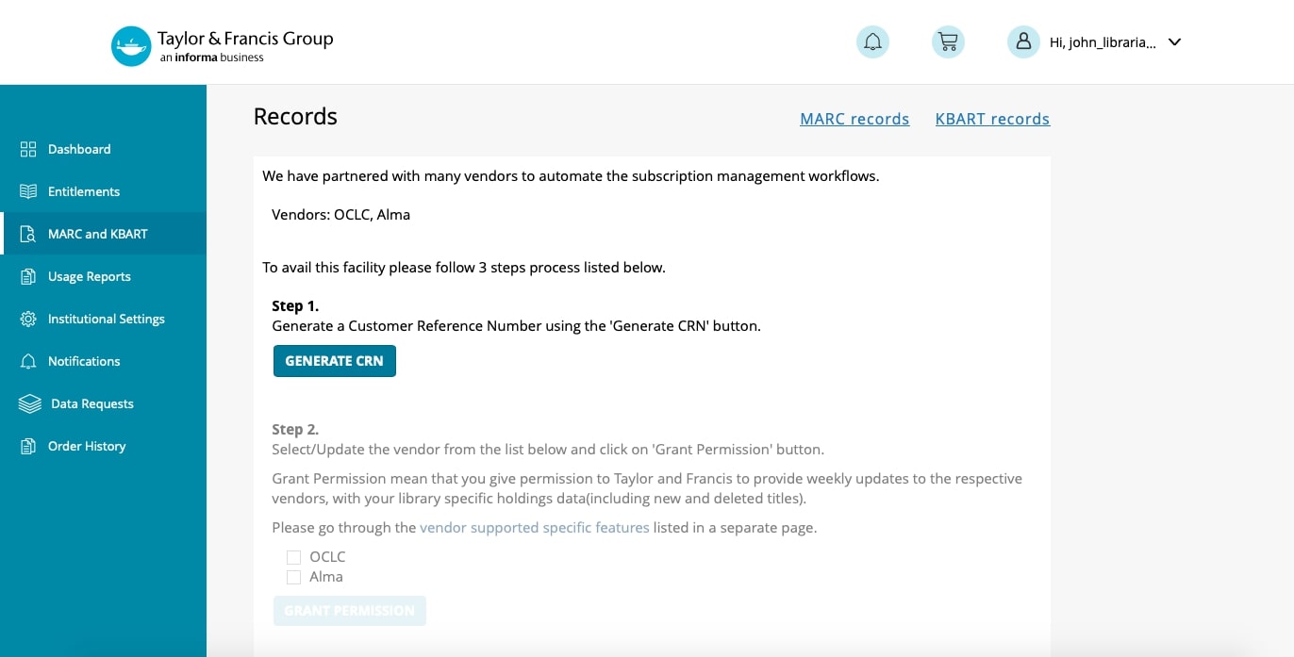Image resolution: width=1294 pixels, height=657 pixels.
Task: Click the Dashboard grid icon in sidebar
Action: pyautogui.click(x=28, y=149)
